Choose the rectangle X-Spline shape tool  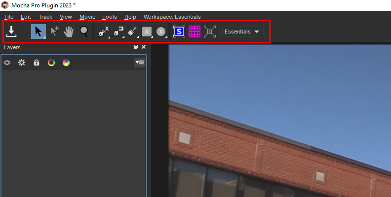pyautogui.click(x=147, y=32)
